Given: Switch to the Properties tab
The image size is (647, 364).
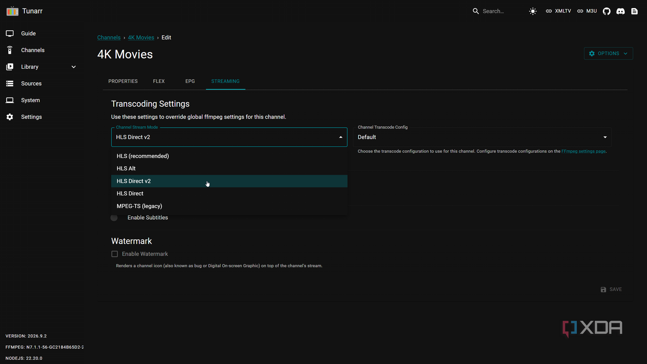Looking at the screenshot, I should point(123,81).
